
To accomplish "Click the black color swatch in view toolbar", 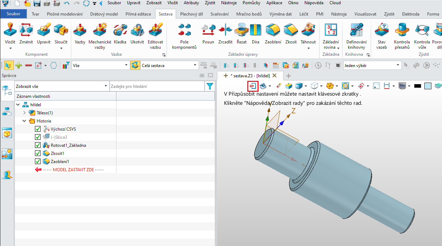I will (418, 86).
